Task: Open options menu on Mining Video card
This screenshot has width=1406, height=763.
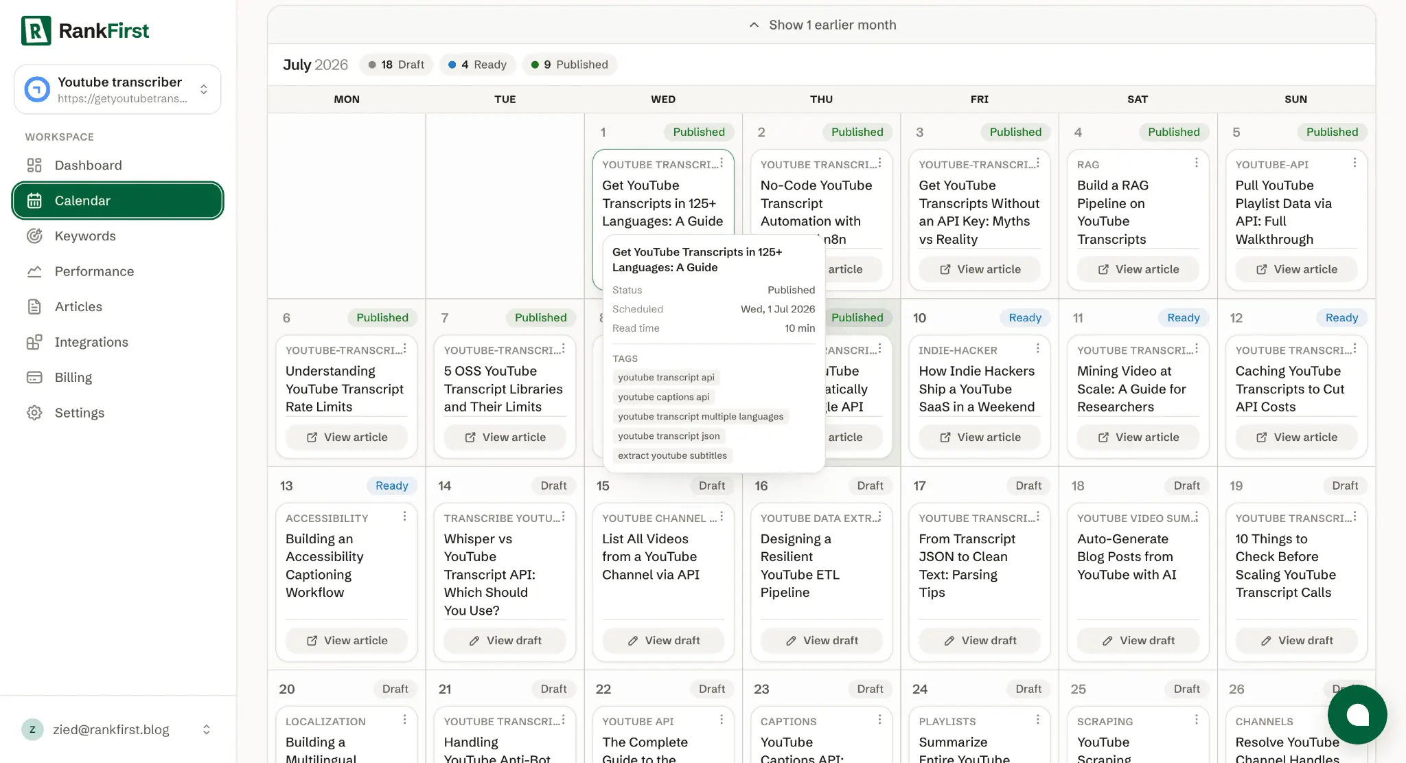Action: pos(1196,348)
